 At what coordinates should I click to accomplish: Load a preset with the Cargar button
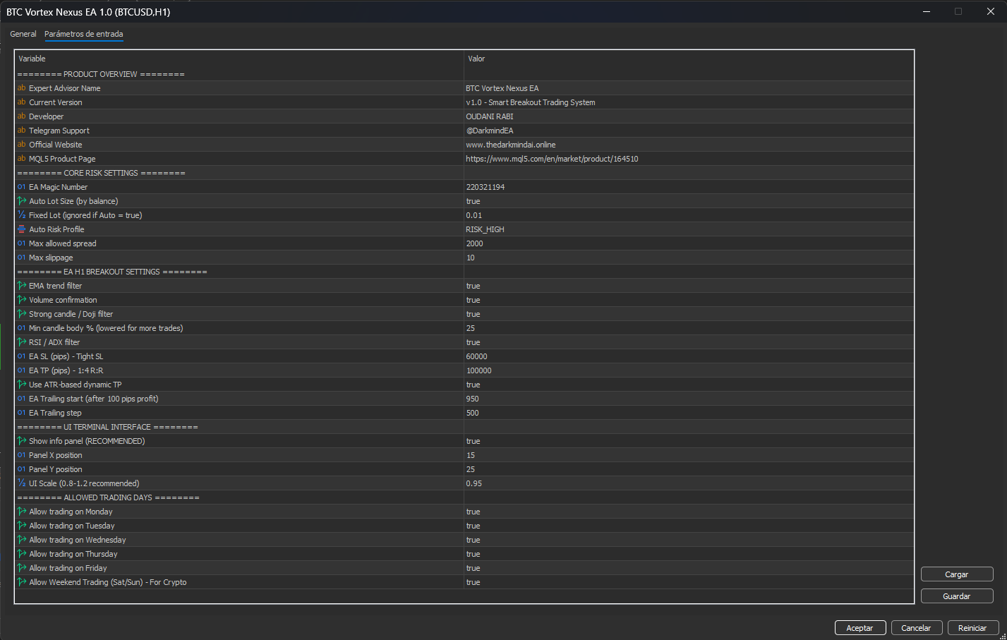tap(957, 574)
